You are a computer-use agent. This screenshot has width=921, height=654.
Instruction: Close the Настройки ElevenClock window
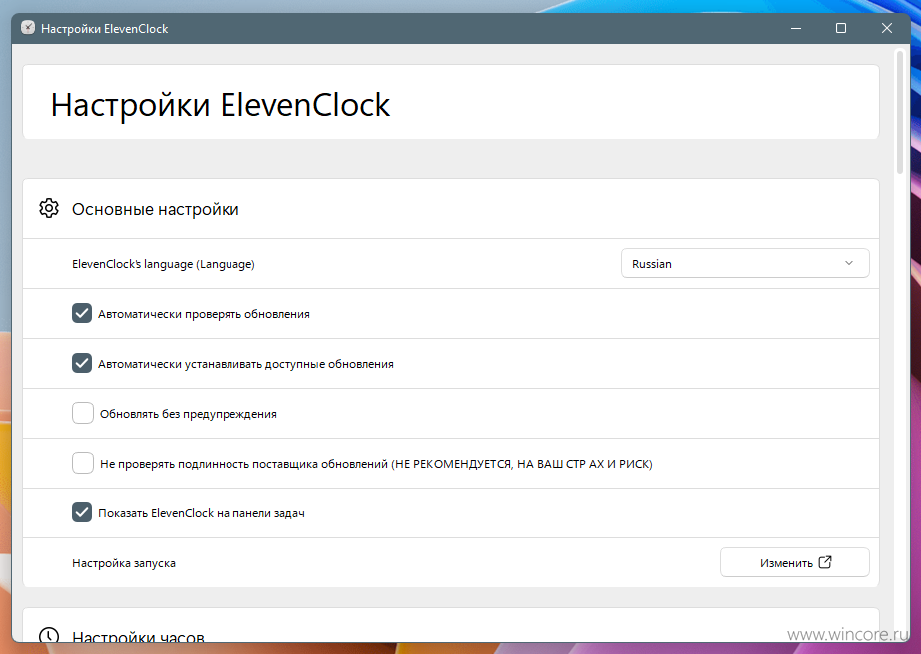[x=887, y=28]
